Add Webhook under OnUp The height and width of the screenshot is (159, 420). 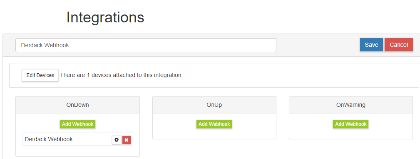tap(214, 124)
